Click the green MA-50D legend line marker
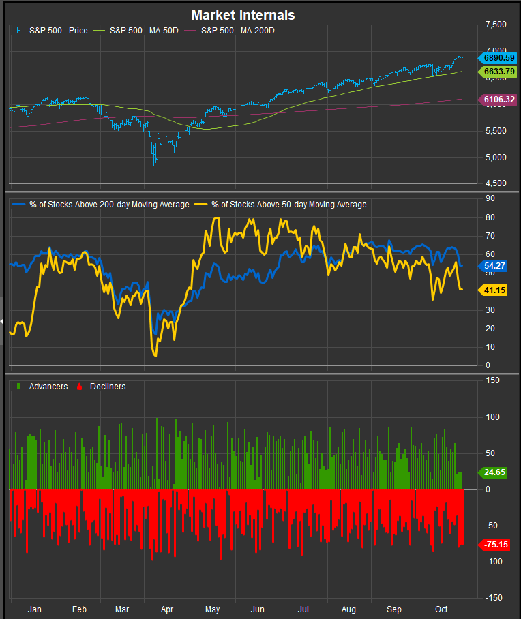Image resolution: width=521 pixels, height=619 pixels. coord(100,31)
